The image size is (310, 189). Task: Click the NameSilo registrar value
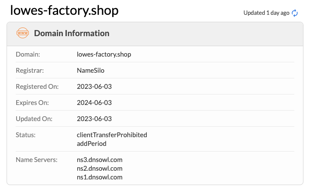pyautogui.click(x=90, y=70)
